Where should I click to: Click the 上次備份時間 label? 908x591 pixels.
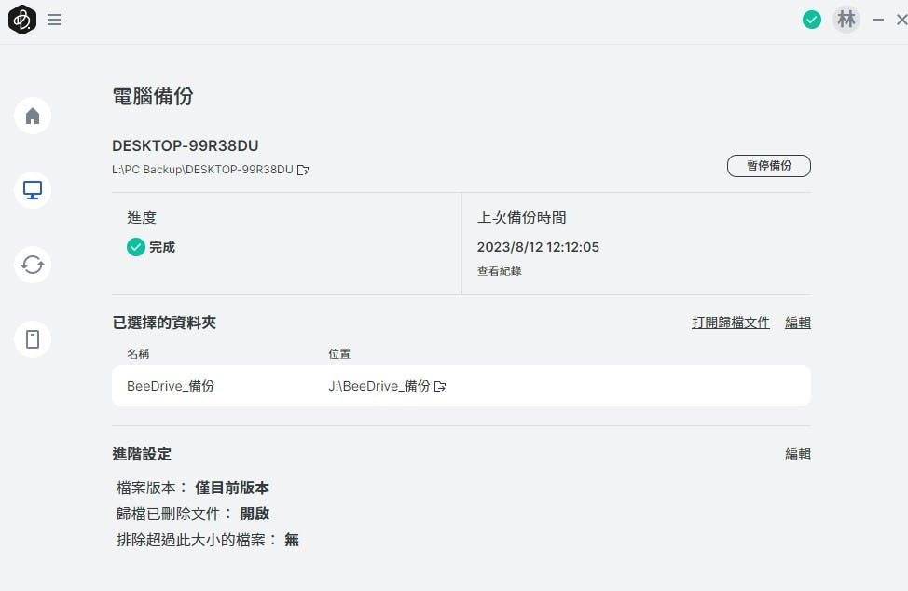click(522, 217)
